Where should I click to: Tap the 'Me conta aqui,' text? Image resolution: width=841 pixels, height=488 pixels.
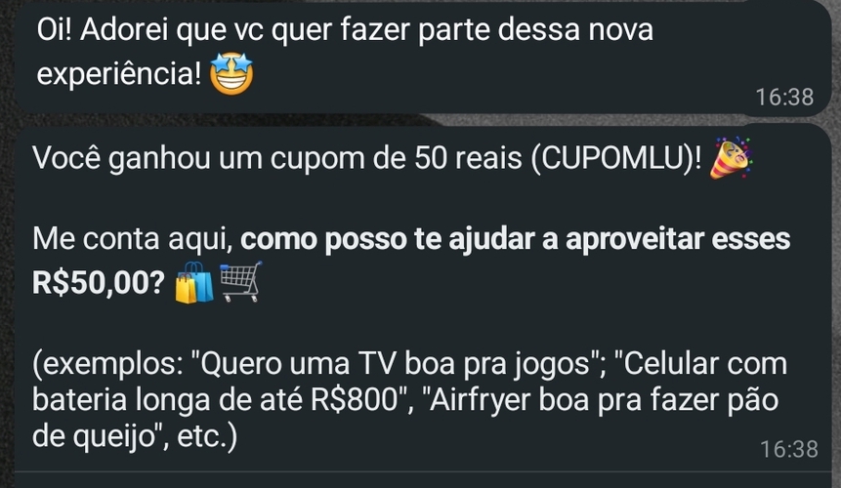click(133, 239)
